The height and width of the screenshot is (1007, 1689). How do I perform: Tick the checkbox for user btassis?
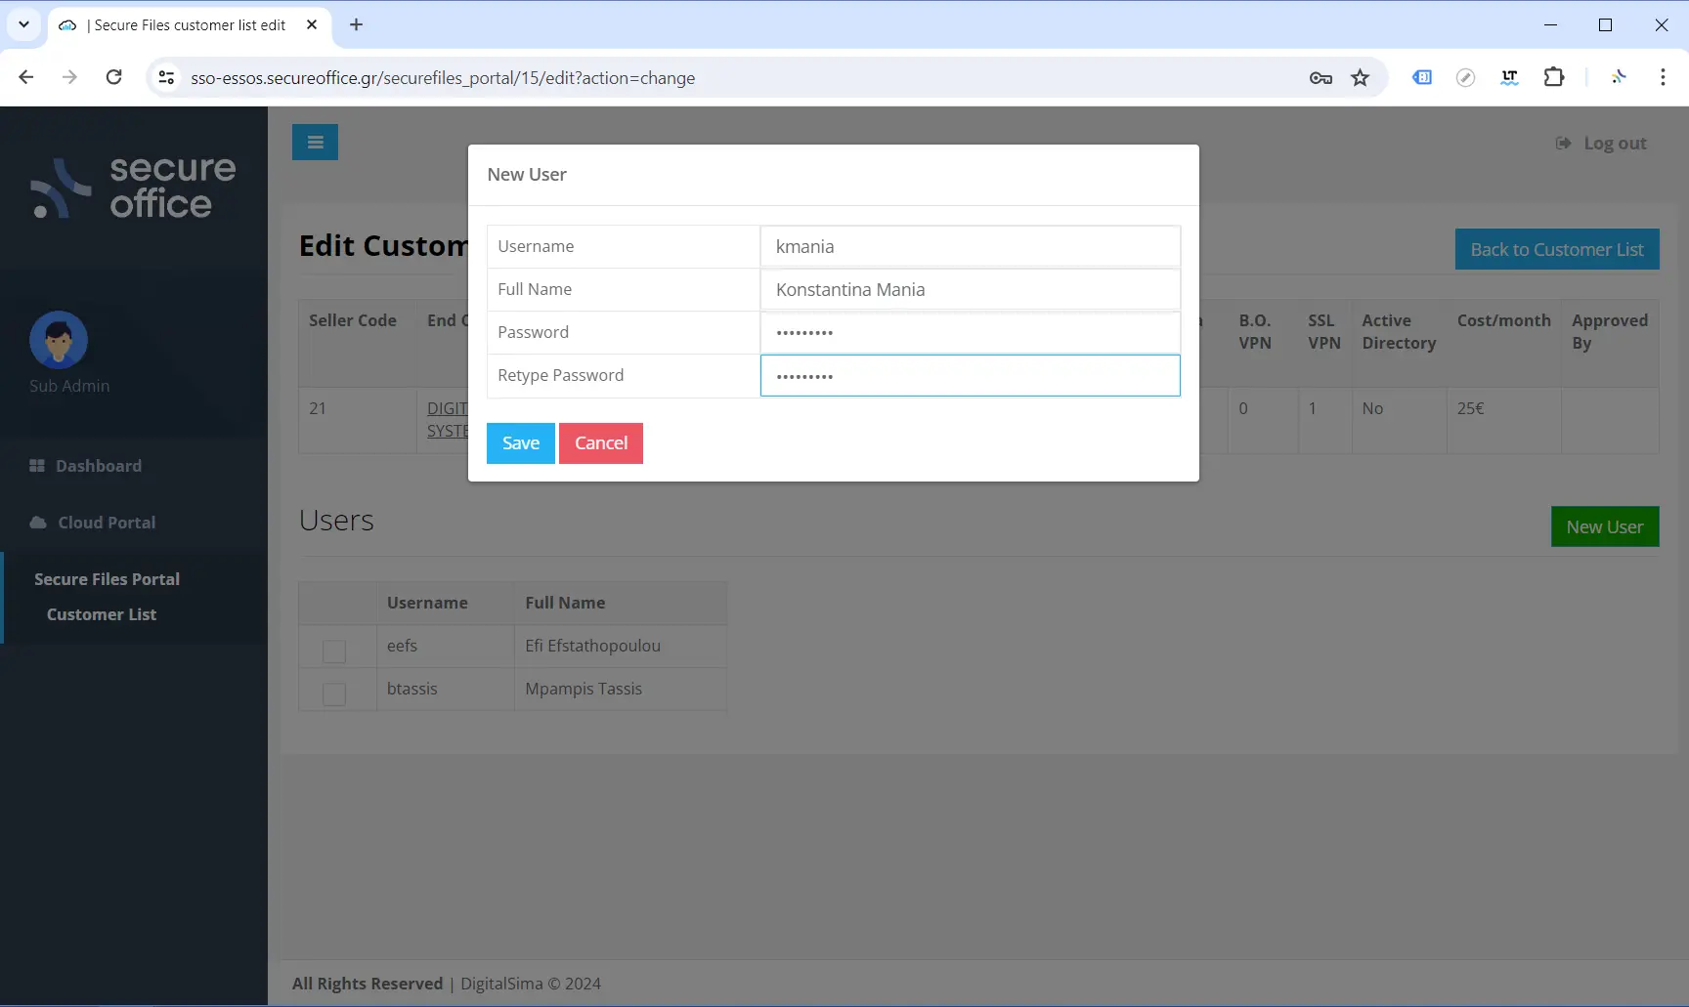tap(334, 694)
